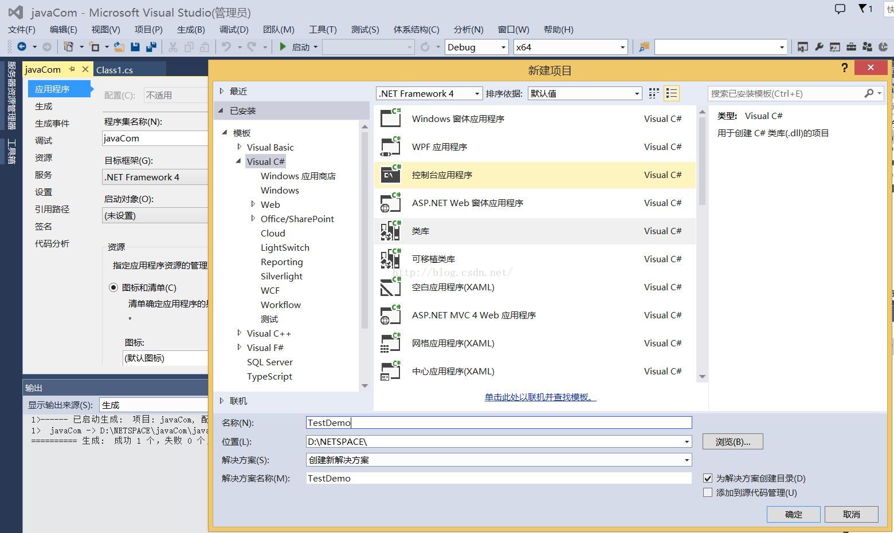Collapse the 已安装 section
Viewport: 894px width, 533px height.
coord(221,110)
